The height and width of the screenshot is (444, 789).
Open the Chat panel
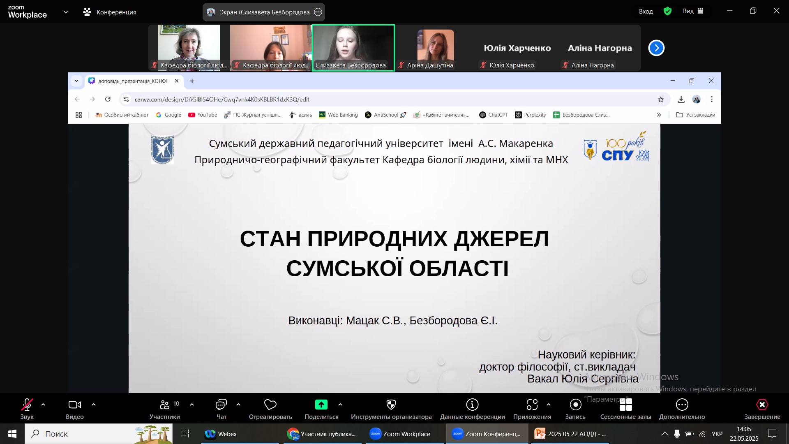221,405
